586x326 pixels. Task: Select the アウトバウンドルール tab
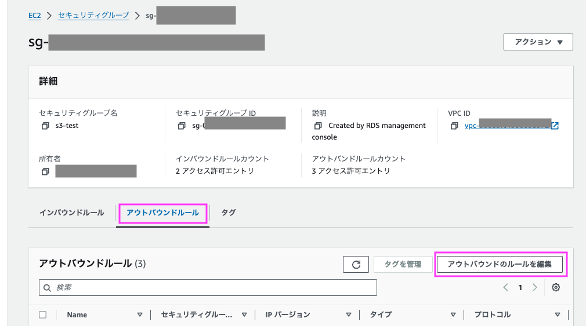pos(162,213)
